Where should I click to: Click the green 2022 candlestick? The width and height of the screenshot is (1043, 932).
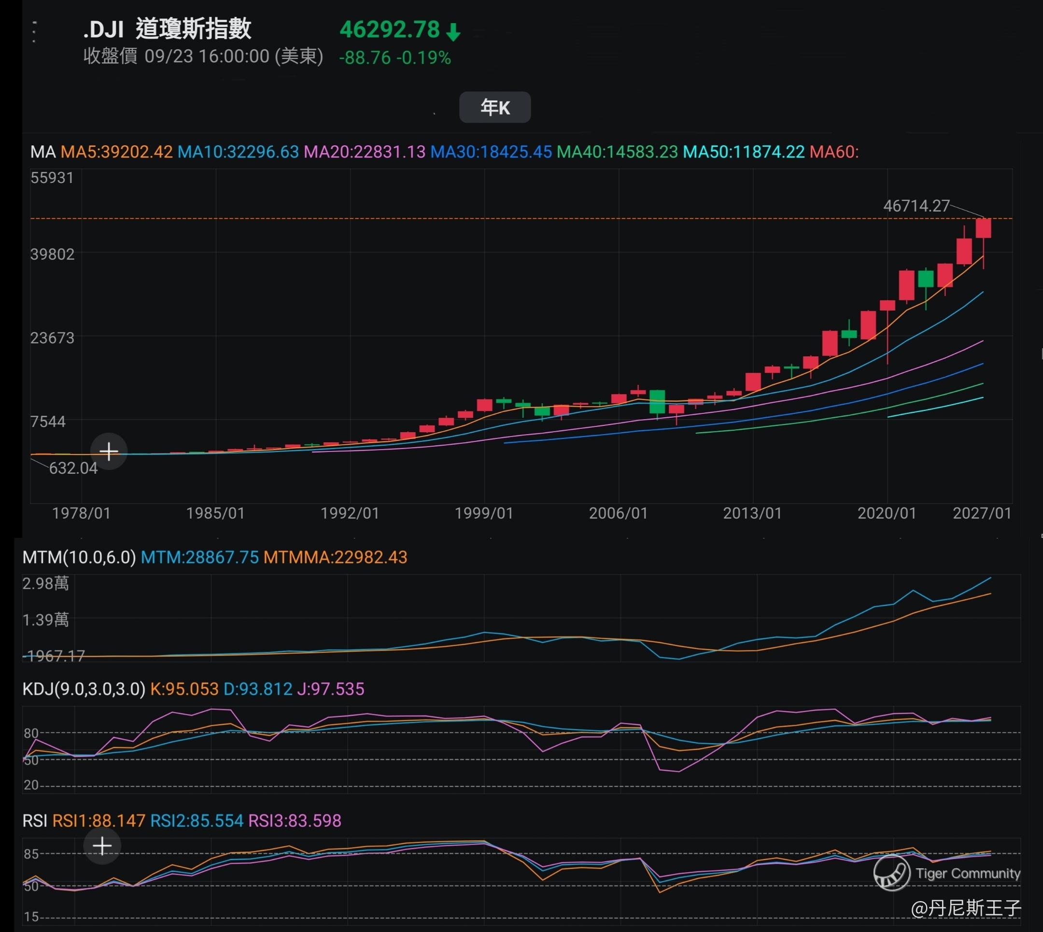click(926, 279)
